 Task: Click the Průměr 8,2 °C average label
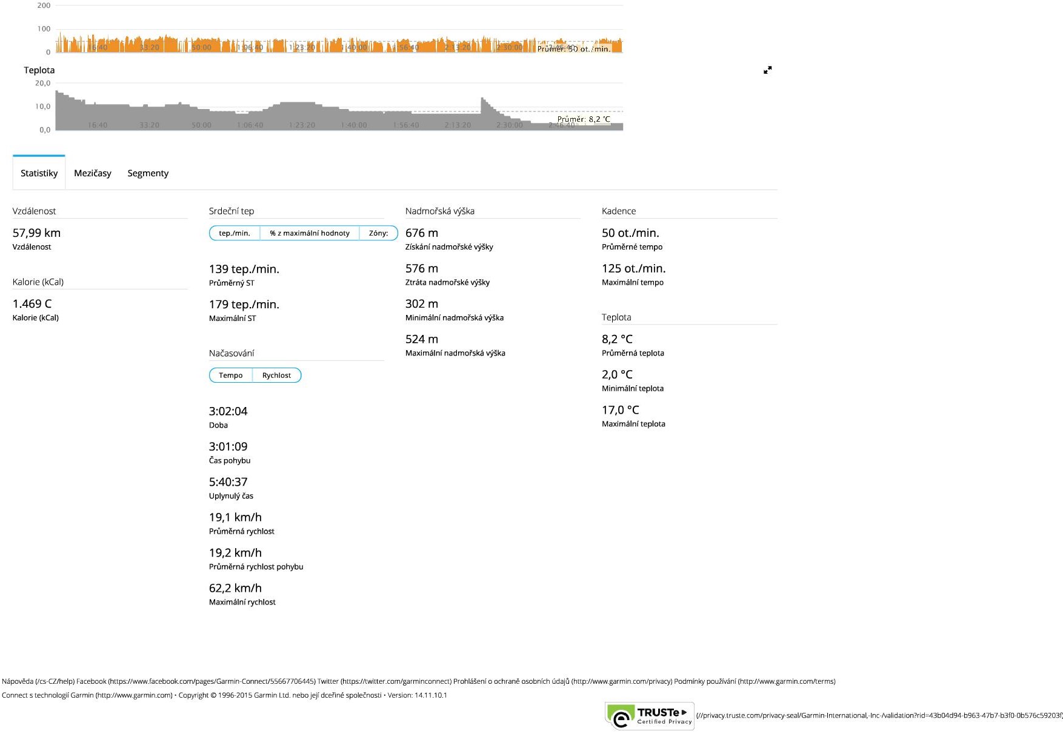(584, 119)
